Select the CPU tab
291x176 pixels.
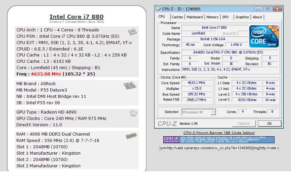(162, 16)
